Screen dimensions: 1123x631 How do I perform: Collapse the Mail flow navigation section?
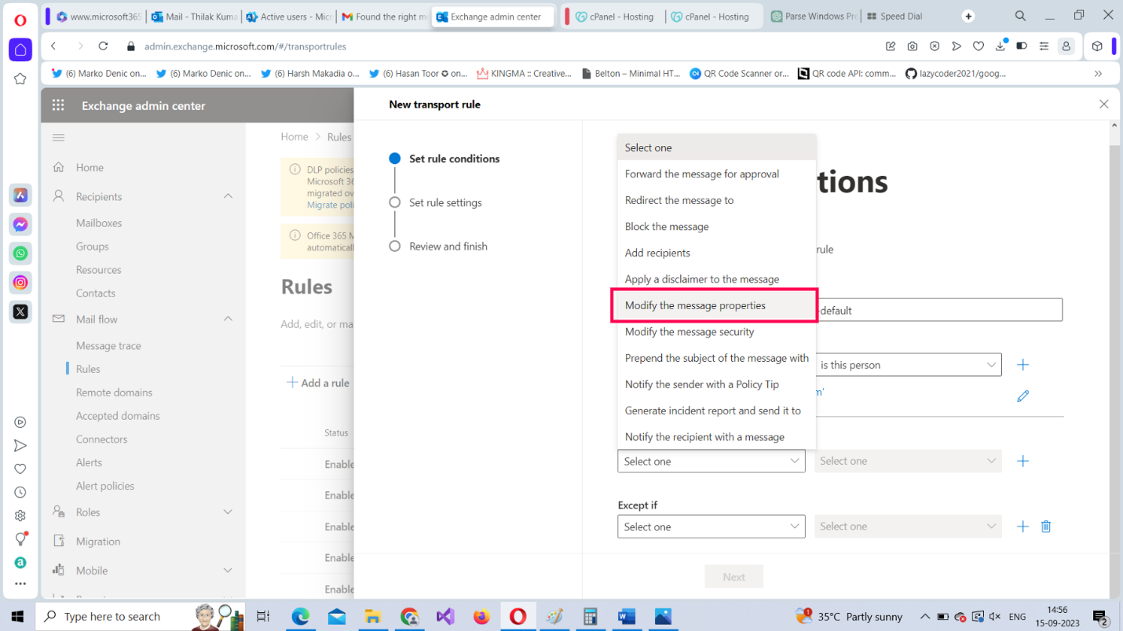click(228, 319)
